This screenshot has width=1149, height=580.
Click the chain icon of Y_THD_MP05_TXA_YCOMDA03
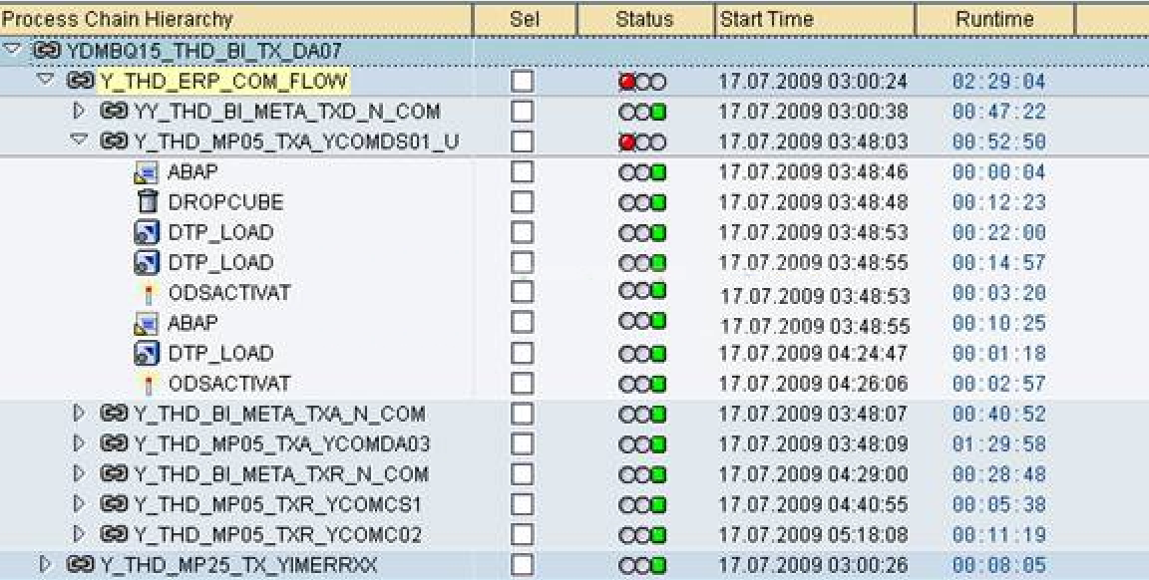[x=114, y=443]
